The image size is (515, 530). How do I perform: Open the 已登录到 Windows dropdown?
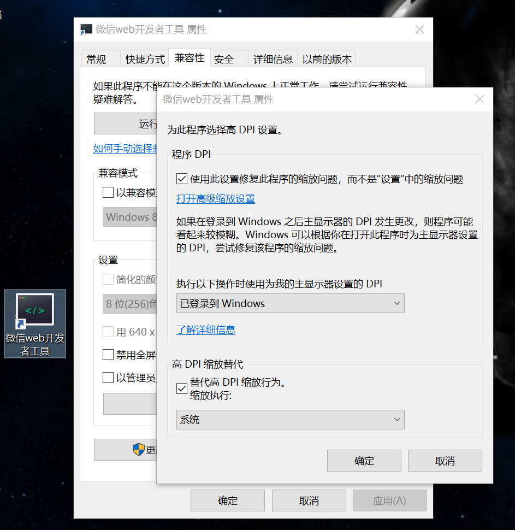tap(291, 303)
